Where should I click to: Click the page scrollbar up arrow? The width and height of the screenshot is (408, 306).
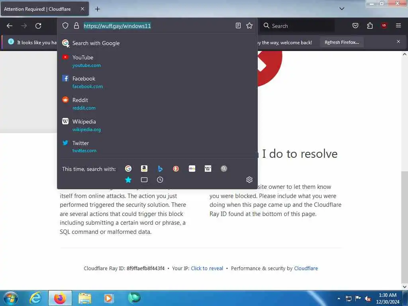tap(404, 54)
